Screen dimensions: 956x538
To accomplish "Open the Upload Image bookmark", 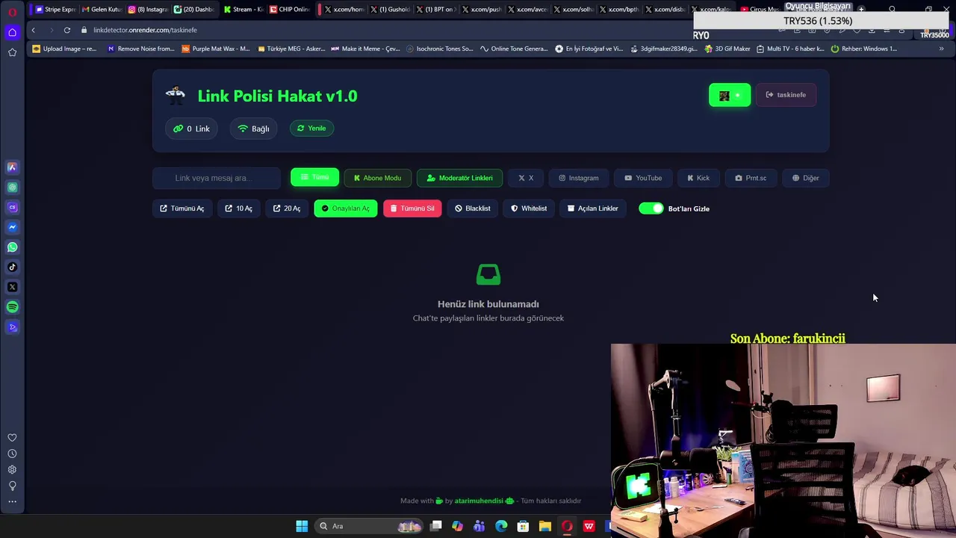I will 64,49.
